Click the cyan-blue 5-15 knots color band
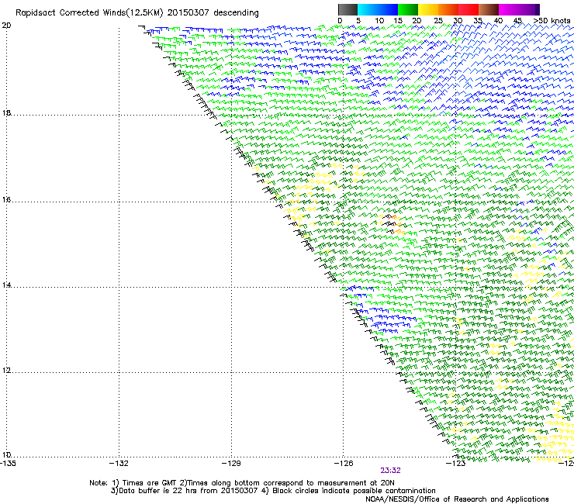This screenshot has height=504, width=574. tap(378, 9)
